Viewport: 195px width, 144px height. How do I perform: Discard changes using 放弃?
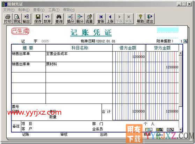tap(47, 19)
